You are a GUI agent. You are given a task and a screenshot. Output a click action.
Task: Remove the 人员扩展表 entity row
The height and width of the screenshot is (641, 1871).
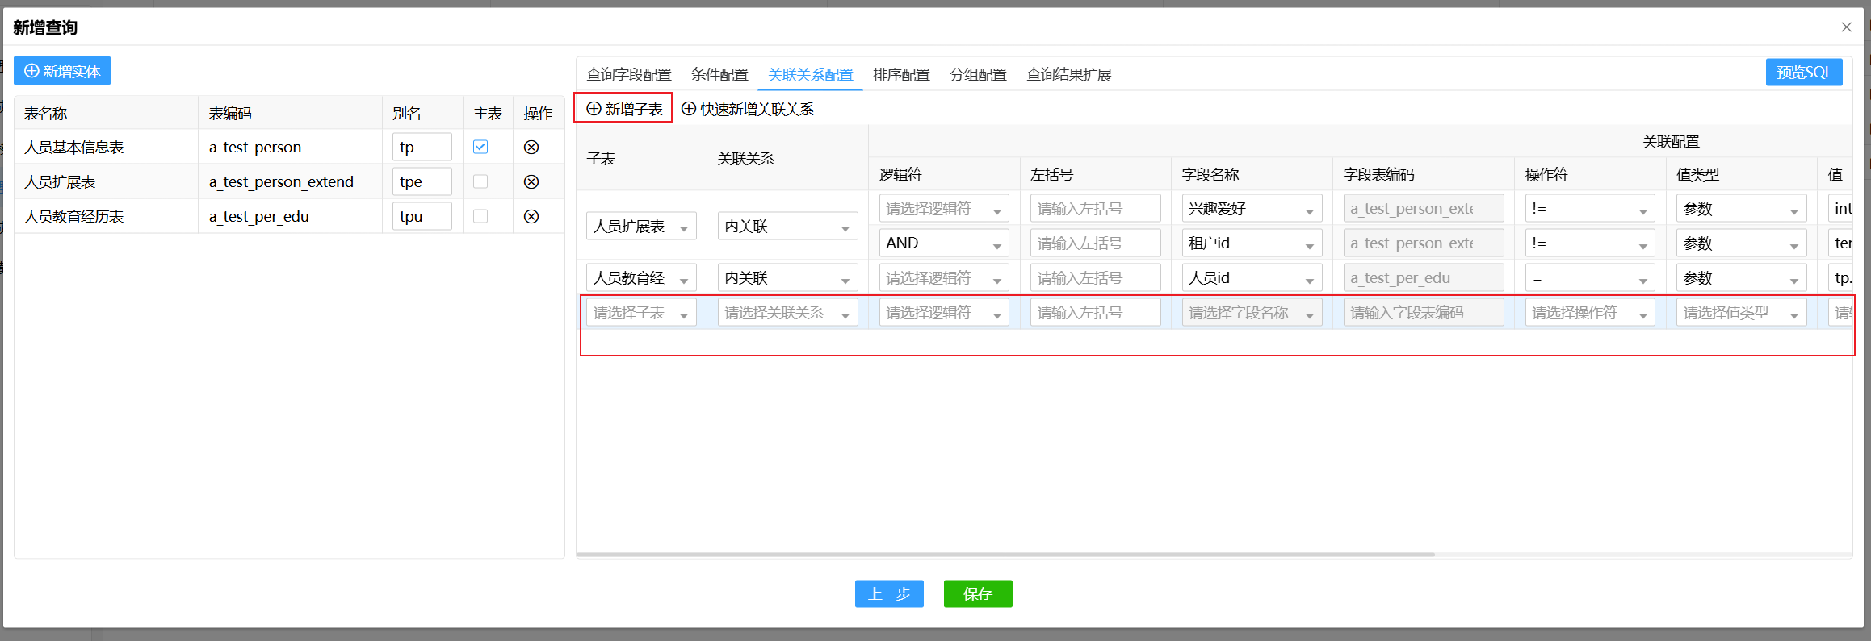coord(531,182)
